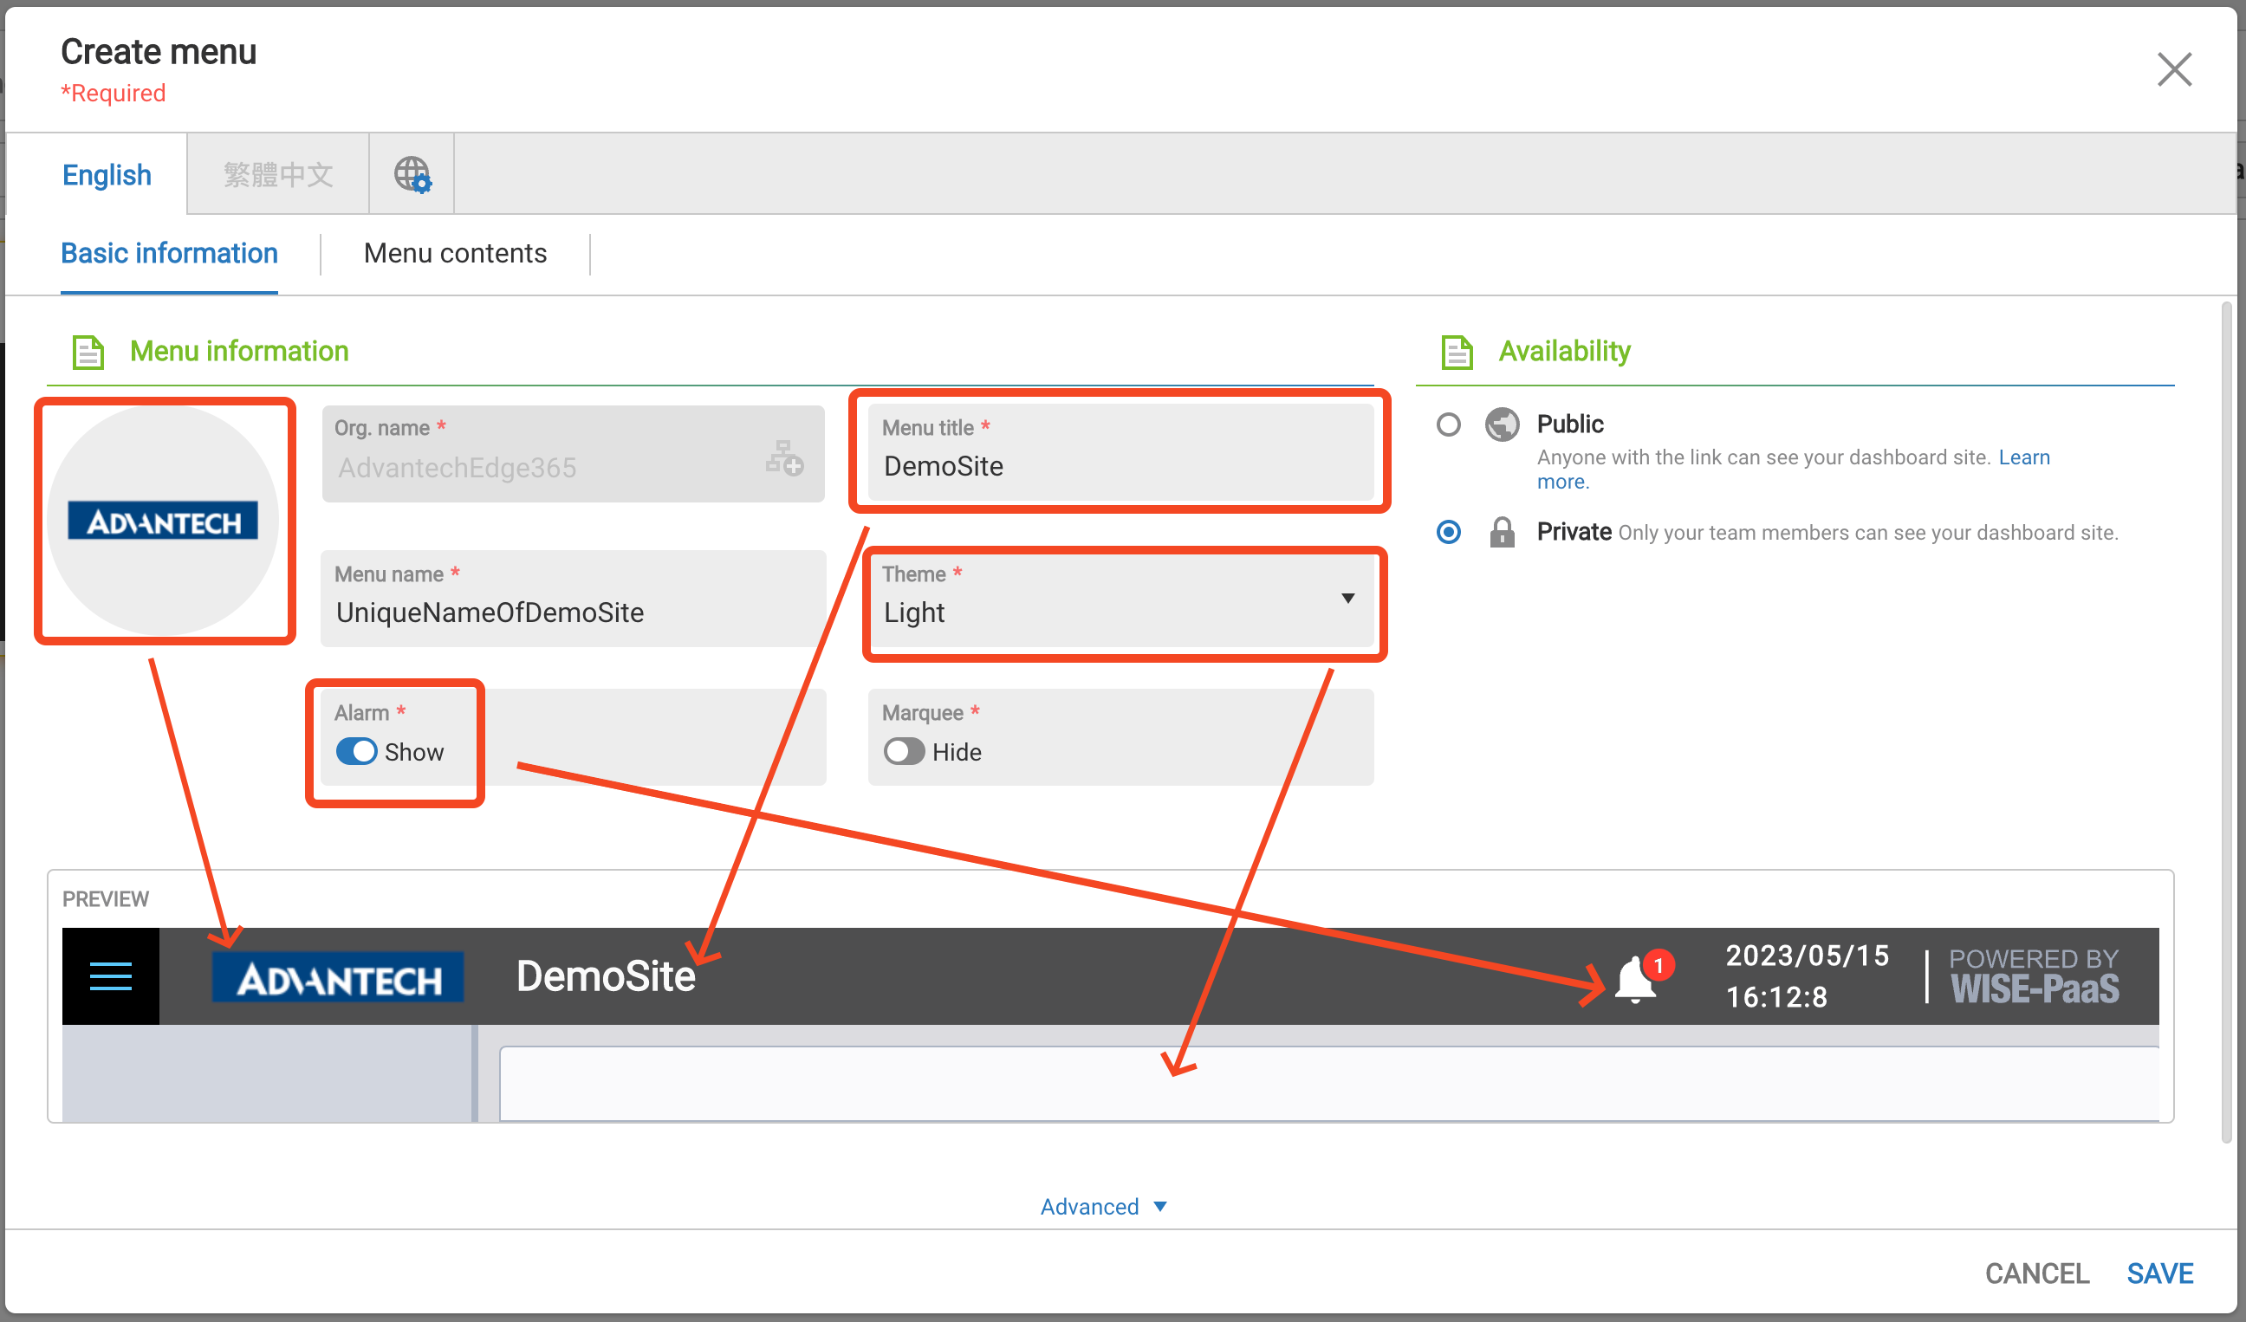Viewport: 2246px width, 1322px height.
Task: Open the Theme dropdown showing Light
Action: (1121, 611)
